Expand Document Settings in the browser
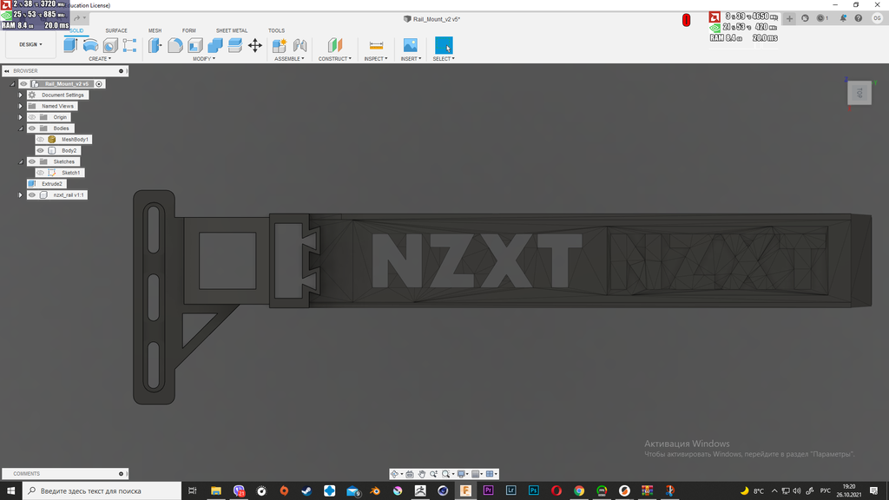This screenshot has height=500, width=889. pyautogui.click(x=20, y=94)
